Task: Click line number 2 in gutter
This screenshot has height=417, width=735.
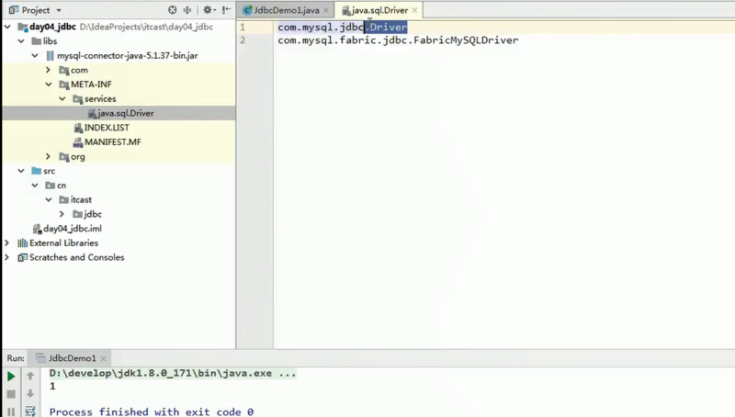Action: click(x=243, y=40)
